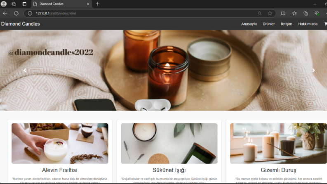Image resolution: width=327 pixels, height=184 pixels.
Task: Open the workspaces icon in title bar
Action: point(14,4)
